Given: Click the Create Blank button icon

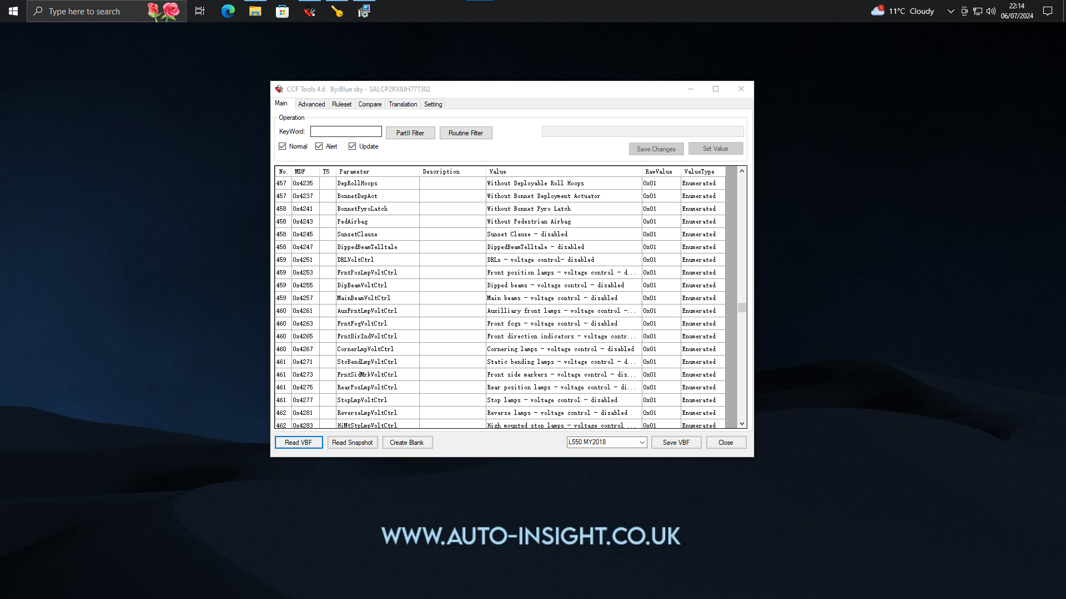Looking at the screenshot, I should point(406,441).
